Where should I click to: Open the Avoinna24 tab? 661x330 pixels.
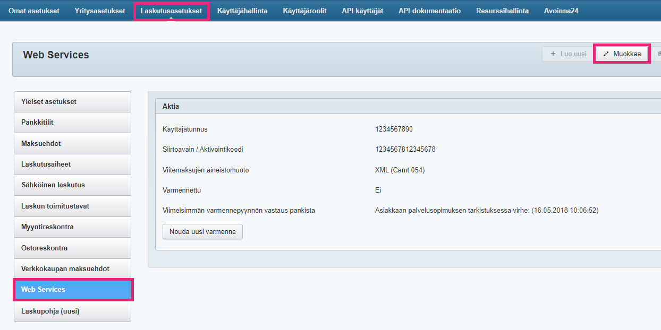tap(561, 11)
